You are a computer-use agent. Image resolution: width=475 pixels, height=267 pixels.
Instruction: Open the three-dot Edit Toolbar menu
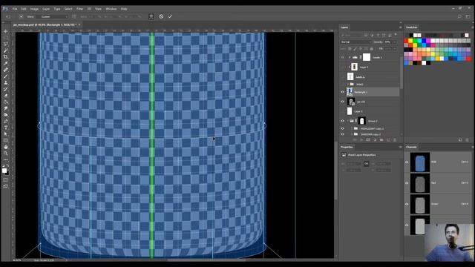pos(5,159)
